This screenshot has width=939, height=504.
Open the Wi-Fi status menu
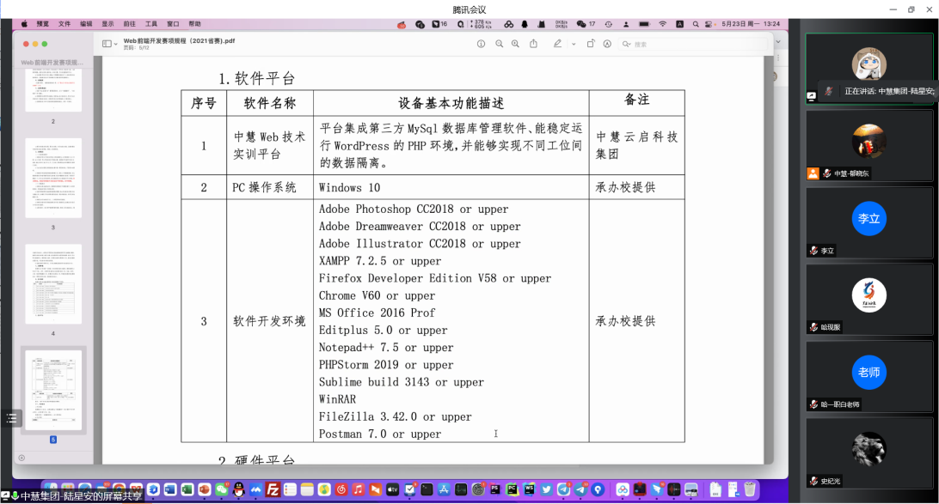point(662,24)
